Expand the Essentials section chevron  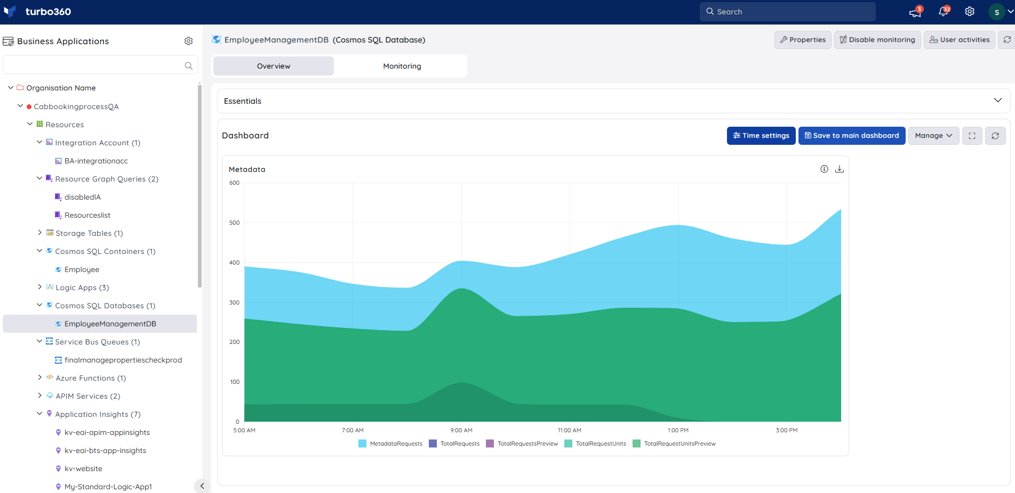[x=997, y=101]
